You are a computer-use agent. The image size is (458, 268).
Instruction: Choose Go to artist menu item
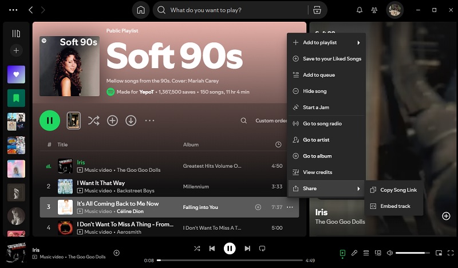pyautogui.click(x=326, y=140)
